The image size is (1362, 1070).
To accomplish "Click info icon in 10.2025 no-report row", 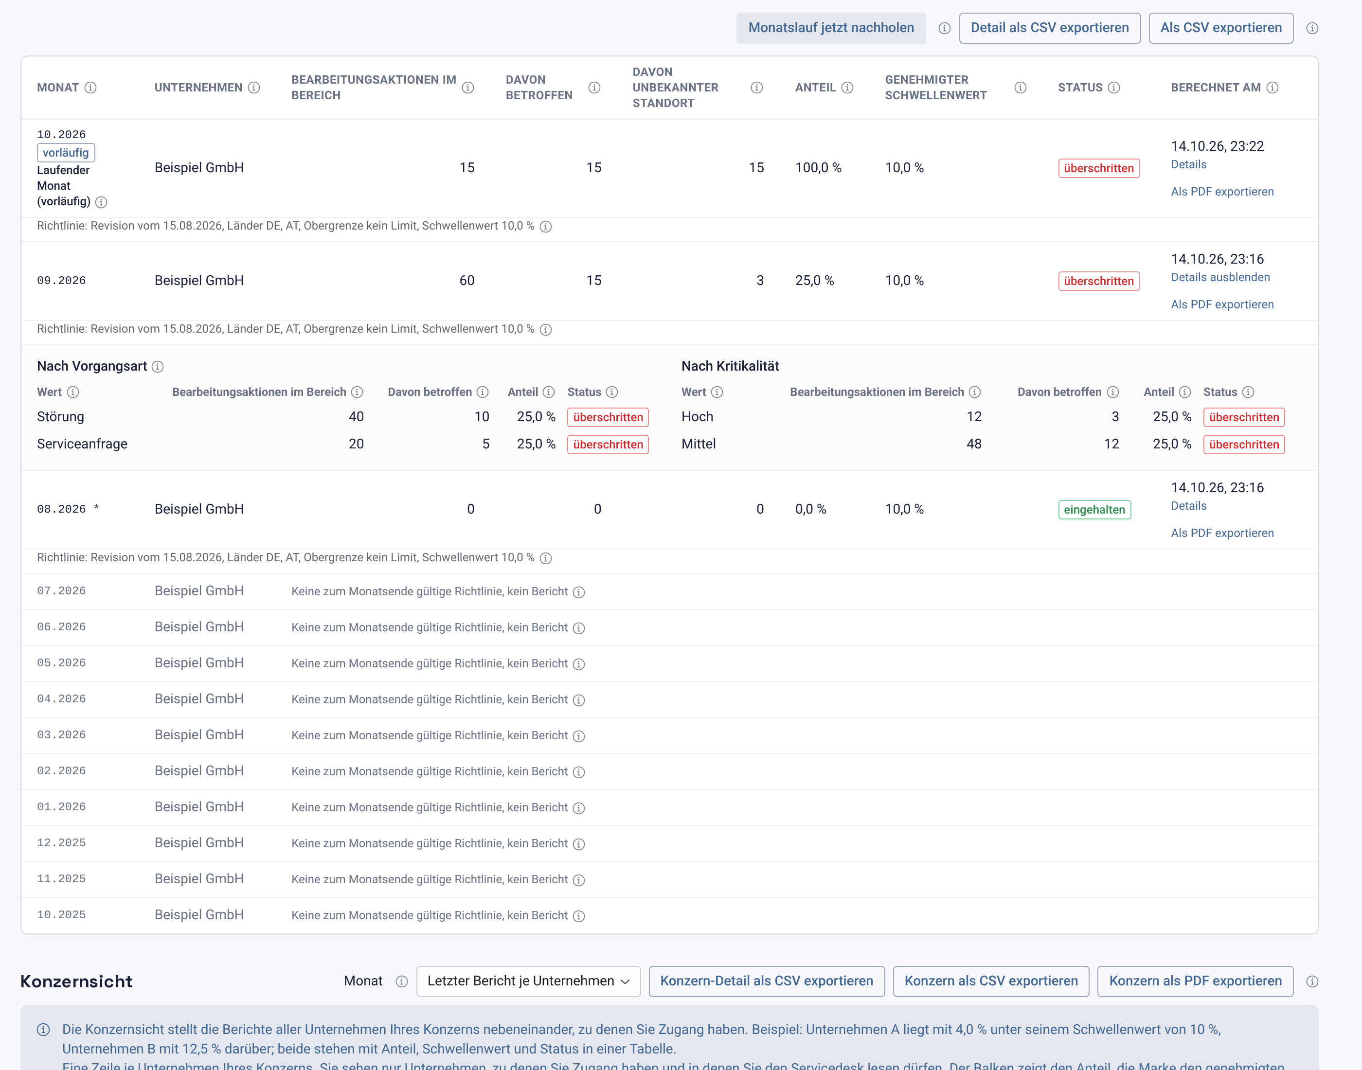I will 579,916.
